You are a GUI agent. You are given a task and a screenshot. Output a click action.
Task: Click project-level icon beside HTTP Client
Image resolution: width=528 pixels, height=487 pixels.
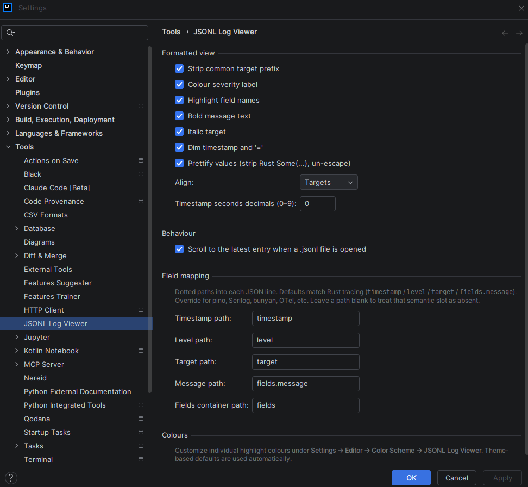[x=141, y=310]
